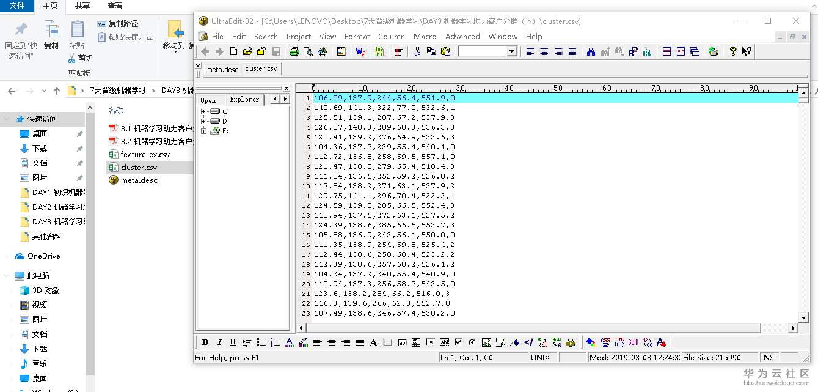The height and width of the screenshot is (392, 818).
Task: Switch to Explorer tab in file tree panel
Action: [244, 100]
